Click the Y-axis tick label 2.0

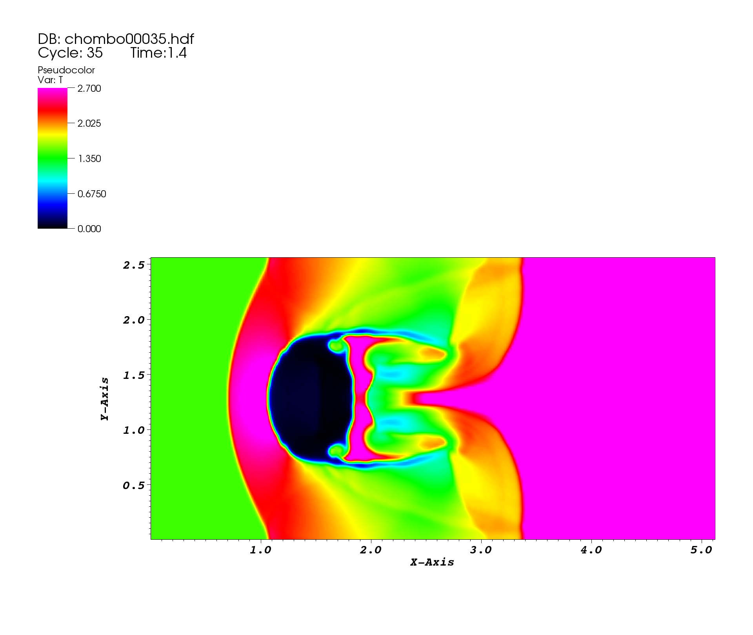(x=134, y=320)
